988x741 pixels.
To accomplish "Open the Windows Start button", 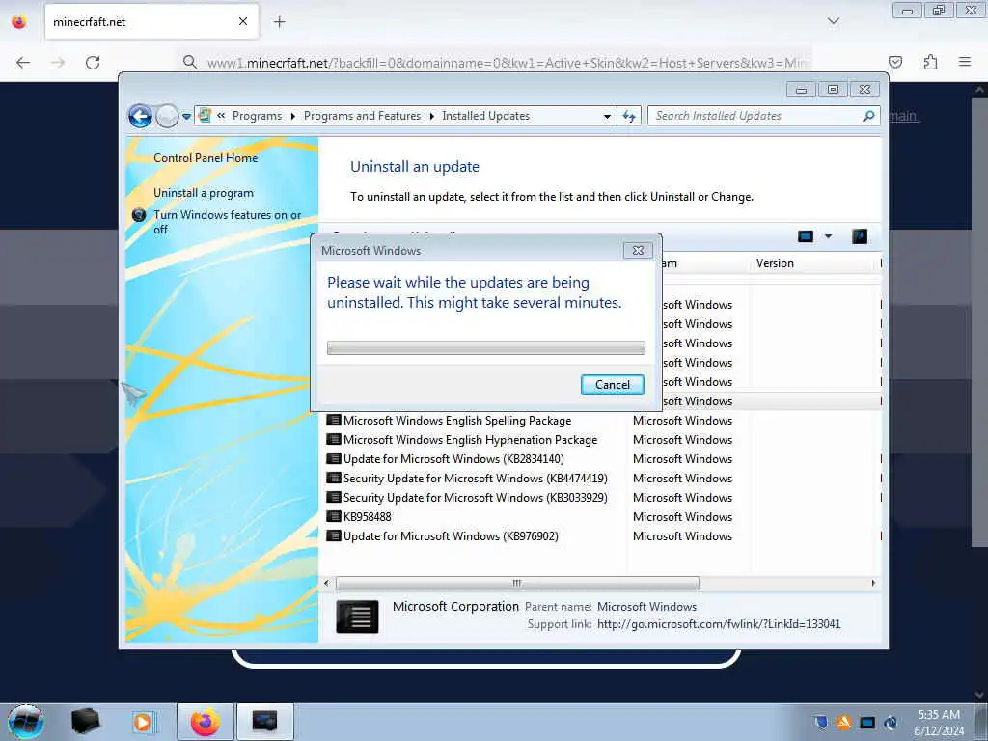I will click(25, 722).
